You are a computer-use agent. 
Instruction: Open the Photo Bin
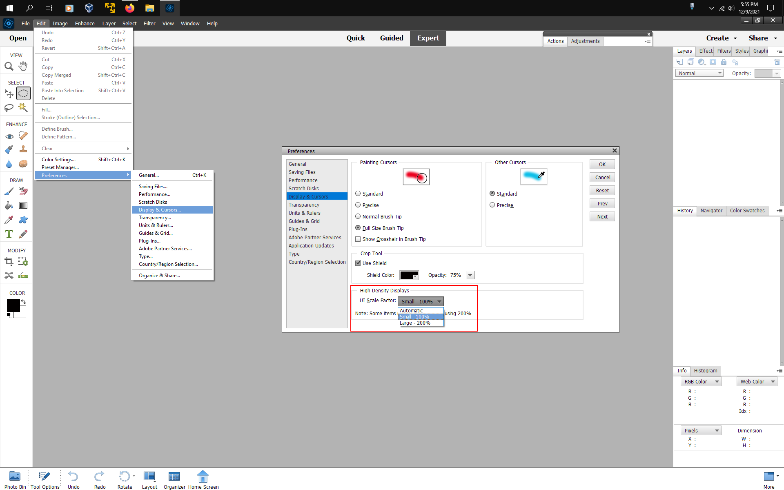(15, 478)
